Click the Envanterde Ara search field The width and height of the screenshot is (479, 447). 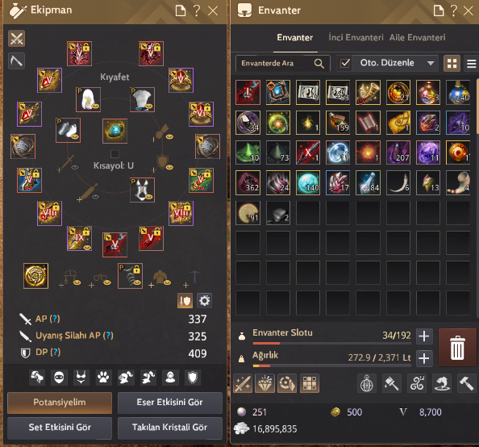click(282, 63)
